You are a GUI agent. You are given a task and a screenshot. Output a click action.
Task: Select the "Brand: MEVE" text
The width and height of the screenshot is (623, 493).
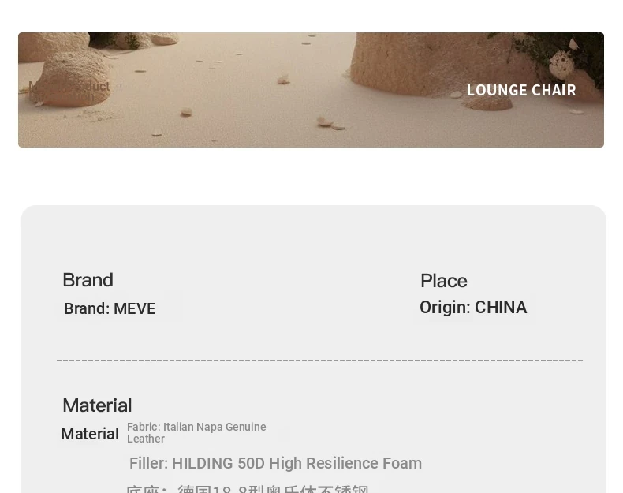[x=110, y=308]
